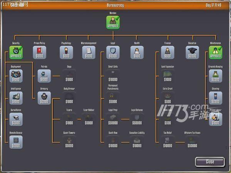Click the approved Security node
This screenshot has height=173, width=231.
click(16, 52)
